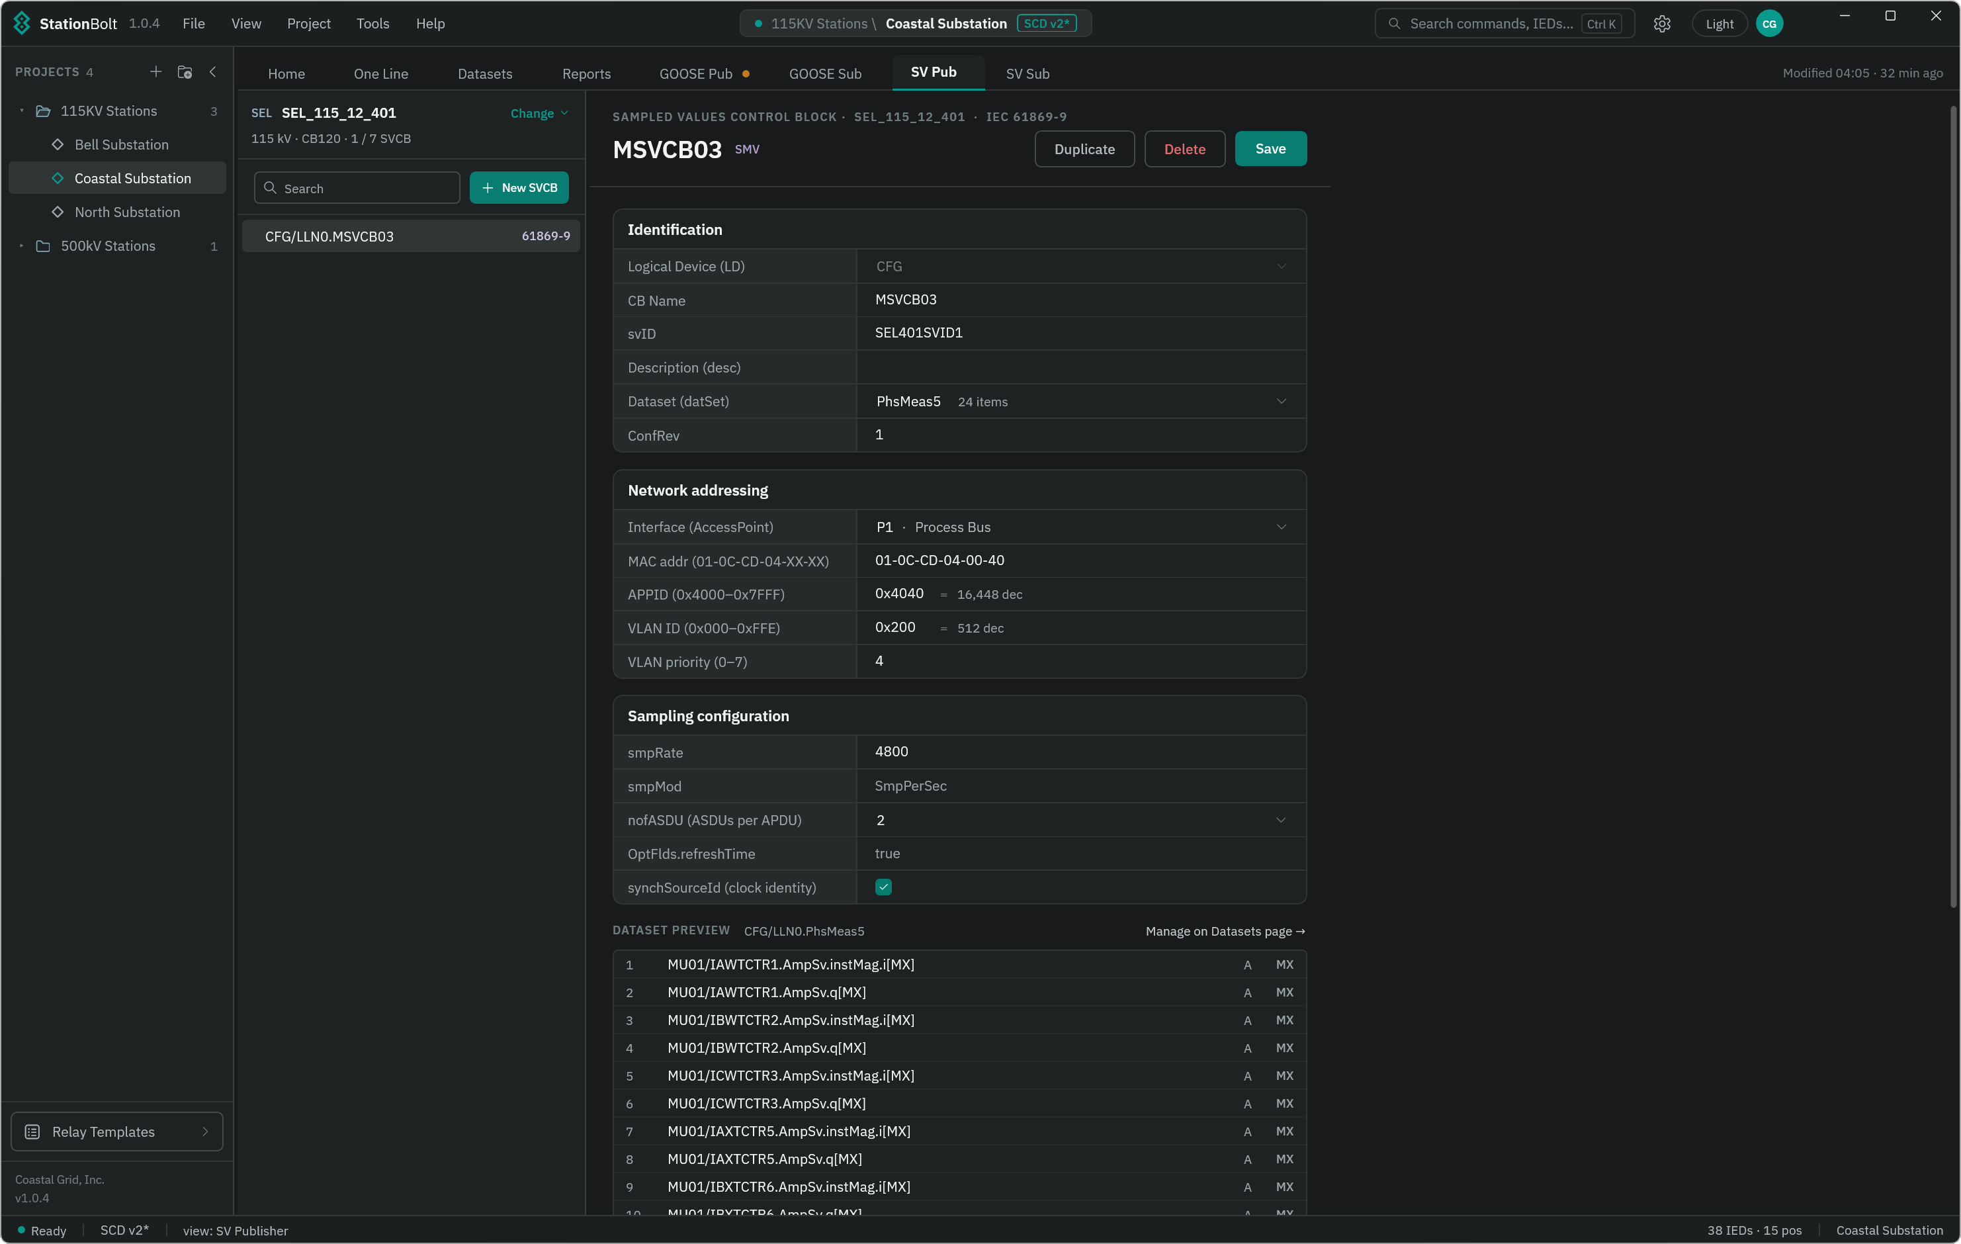Screen dimensions: 1961x1244
Task: Select CFG/LLN0.MSVCB03 list entry
Action: tap(412, 236)
